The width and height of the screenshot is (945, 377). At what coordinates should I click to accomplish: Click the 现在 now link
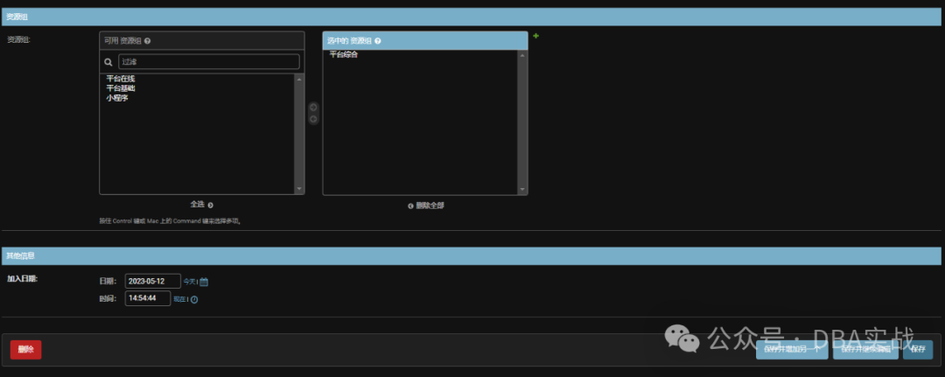click(179, 299)
